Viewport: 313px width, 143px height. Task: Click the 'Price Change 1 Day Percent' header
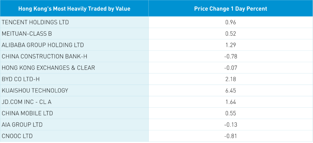tap(230, 9)
